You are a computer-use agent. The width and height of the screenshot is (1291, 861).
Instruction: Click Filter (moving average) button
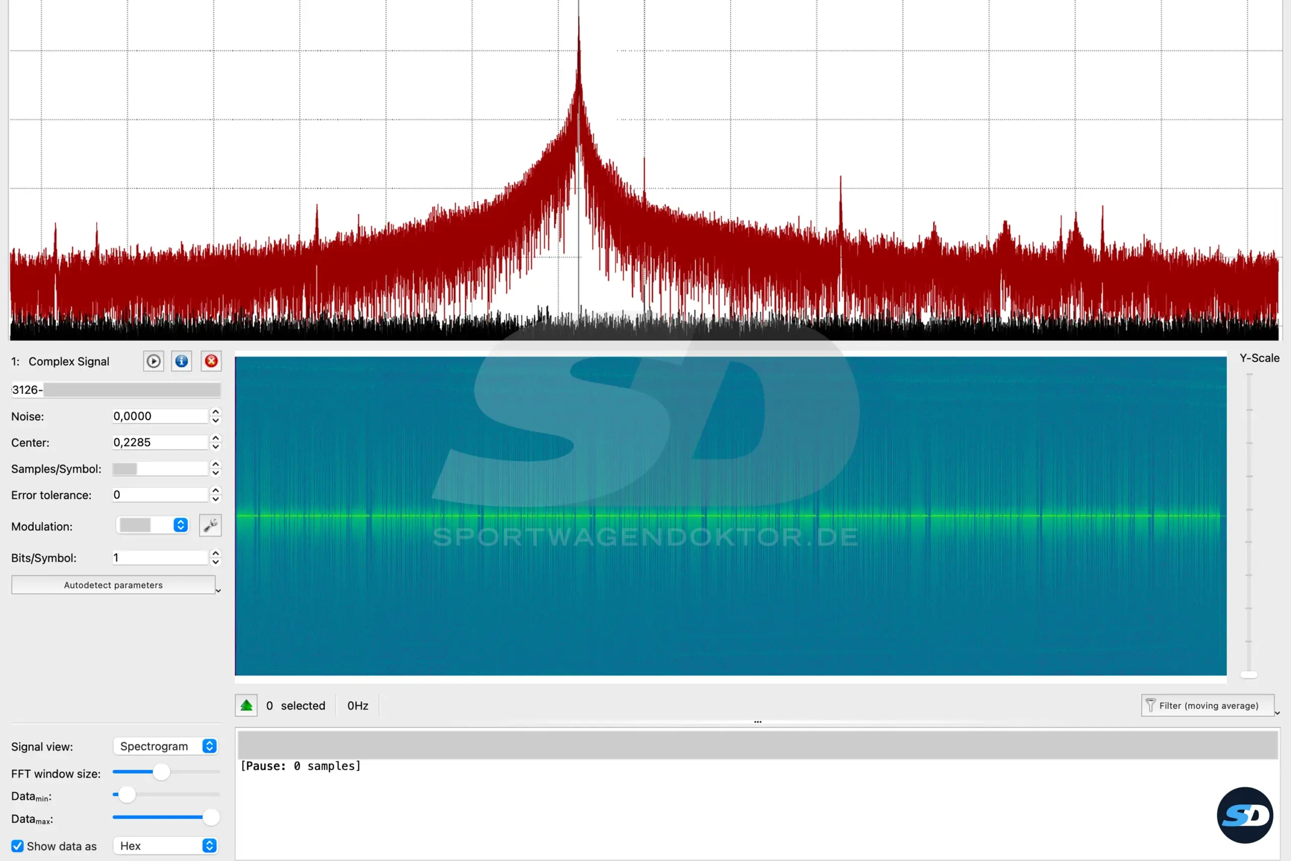point(1208,706)
